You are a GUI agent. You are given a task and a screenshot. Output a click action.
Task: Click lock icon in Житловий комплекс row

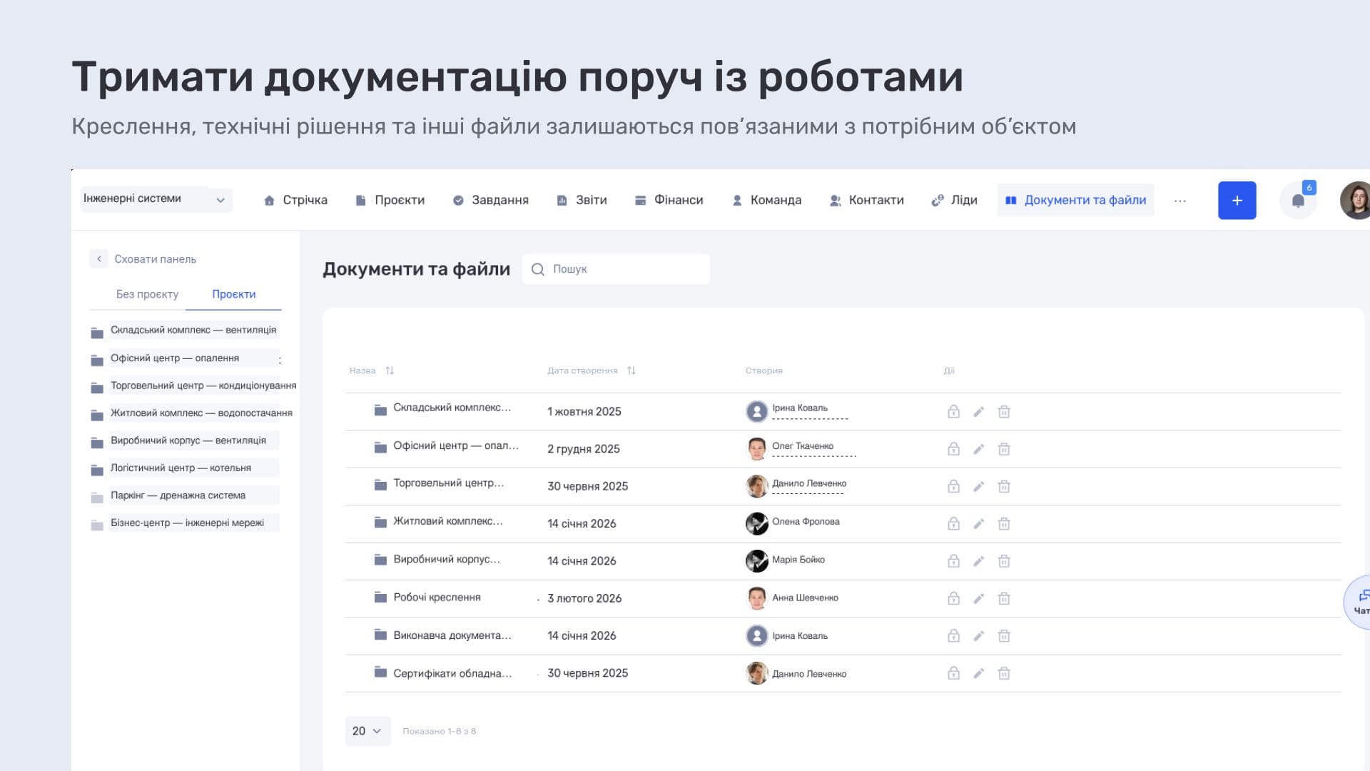pyautogui.click(x=953, y=523)
